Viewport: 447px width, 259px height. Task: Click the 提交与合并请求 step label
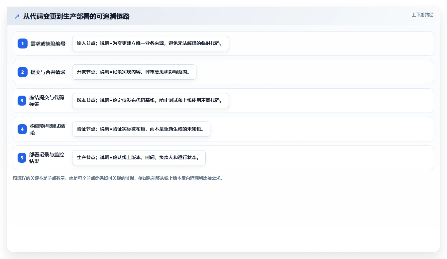[48, 72]
